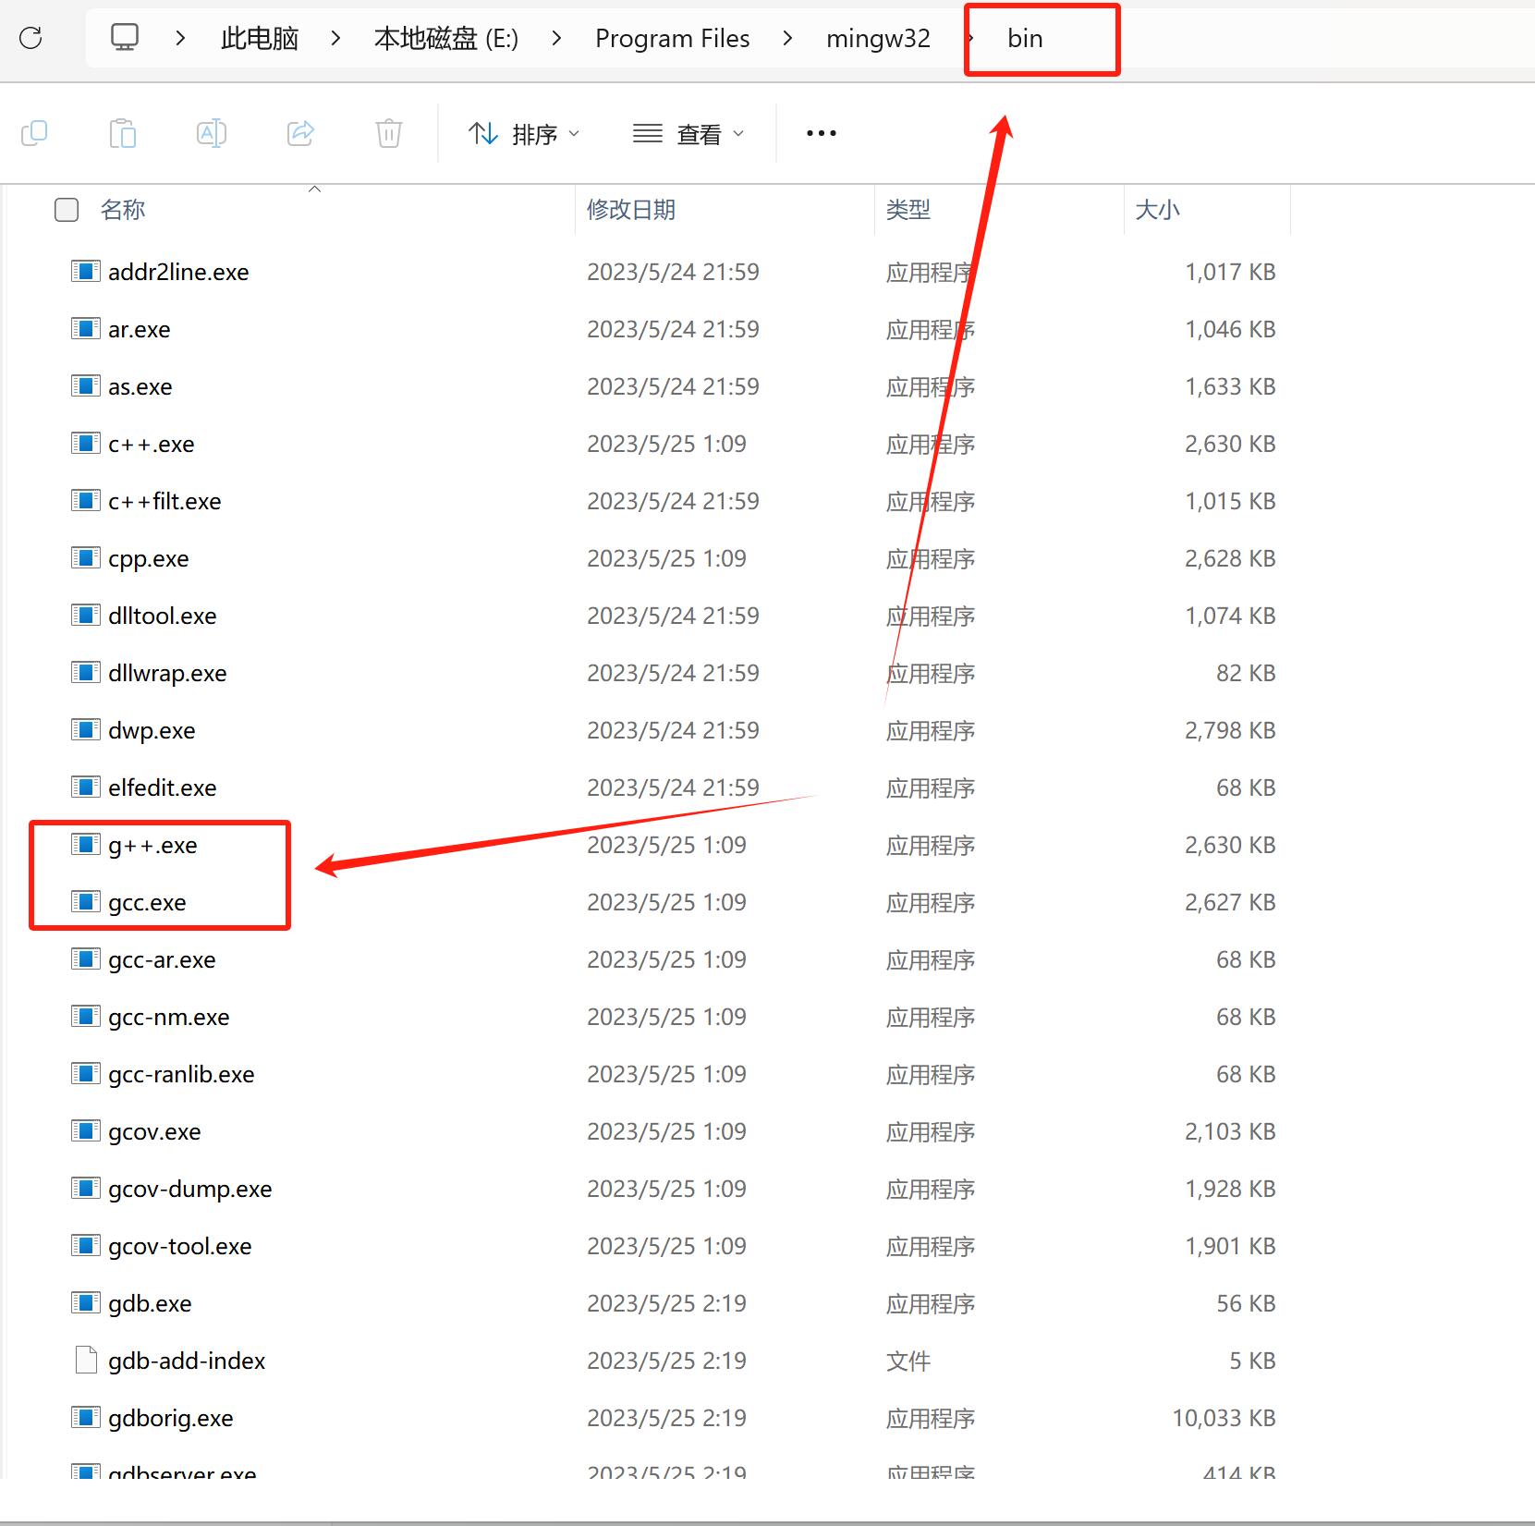Select the gdb-add-index file icon
This screenshot has width=1535, height=1526.
[x=86, y=1361]
